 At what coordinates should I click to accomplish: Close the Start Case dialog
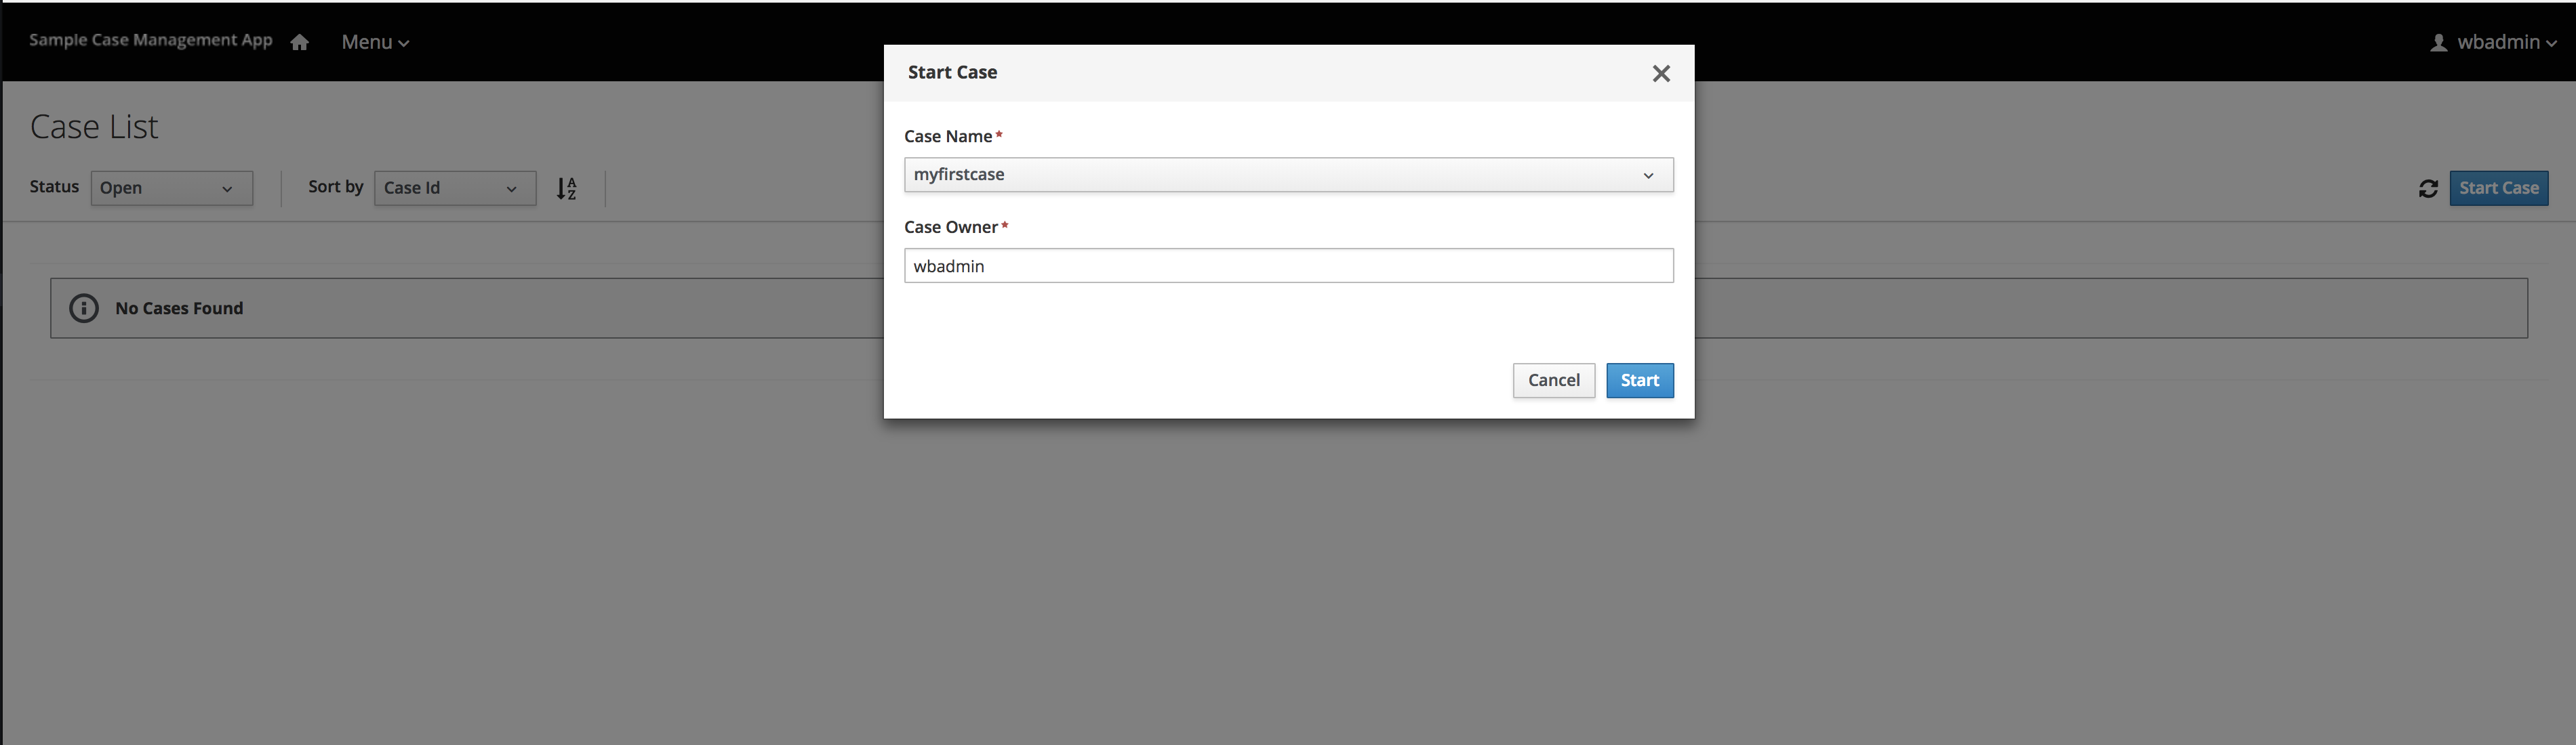(1661, 73)
